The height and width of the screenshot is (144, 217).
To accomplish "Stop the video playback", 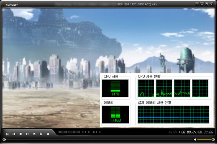I will pos(21,134).
